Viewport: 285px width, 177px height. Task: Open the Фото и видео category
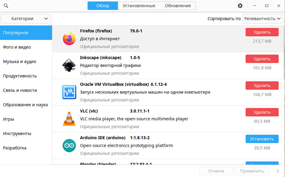pos(17,47)
